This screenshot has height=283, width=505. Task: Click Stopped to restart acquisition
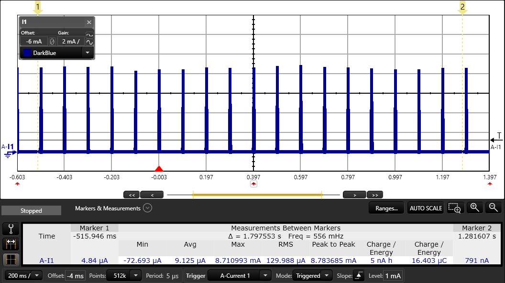31,210
